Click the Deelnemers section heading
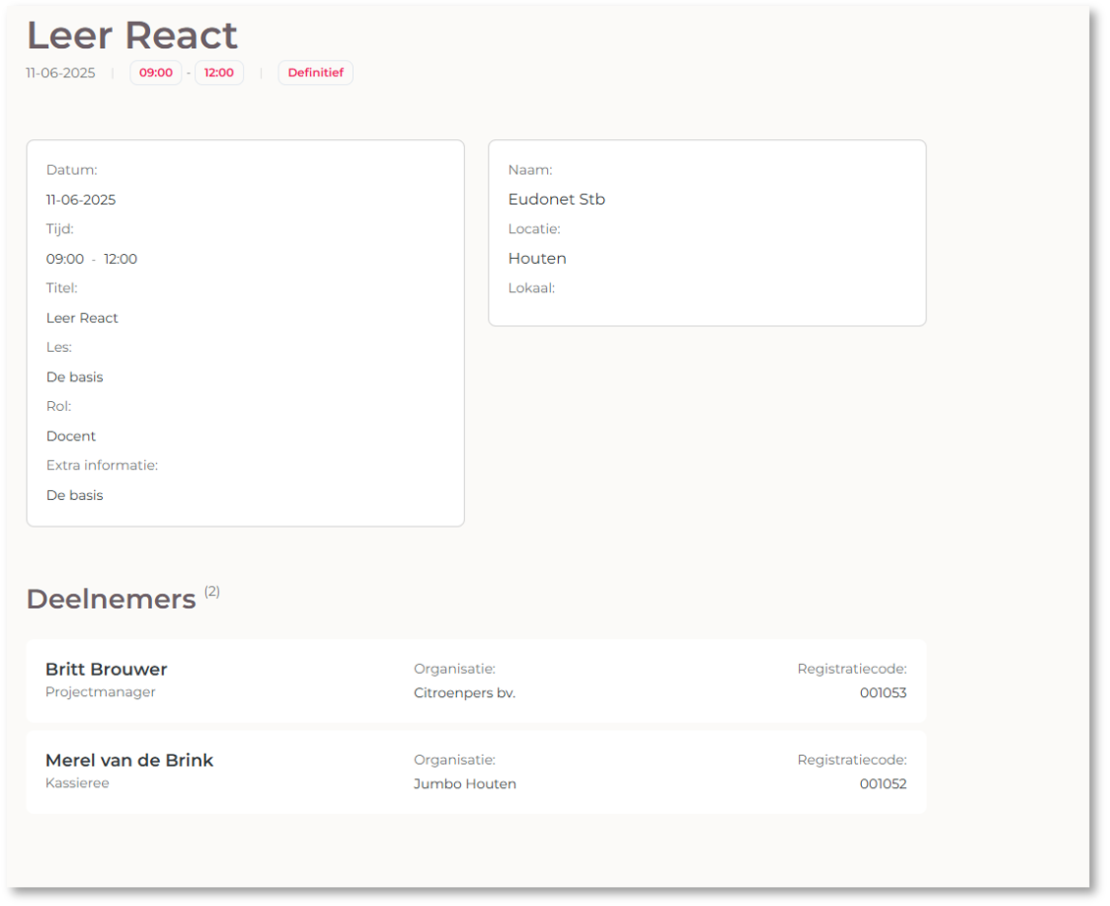The image size is (1110, 906). click(111, 600)
